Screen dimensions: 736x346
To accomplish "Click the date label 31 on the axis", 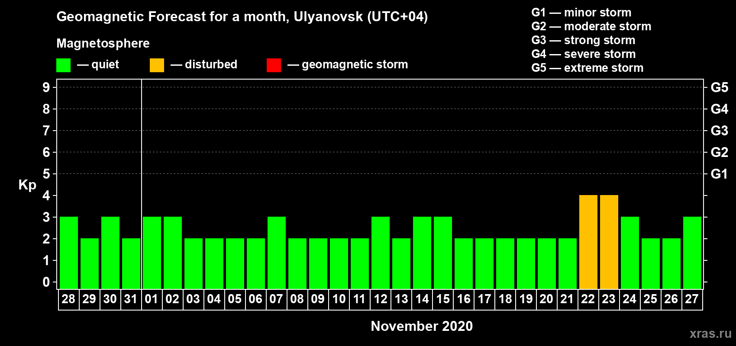I will pyautogui.click(x=131, y=299).
